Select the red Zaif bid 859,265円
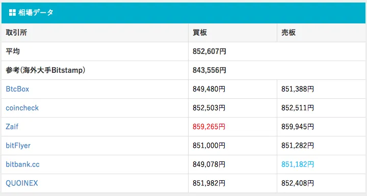The height and width of the screenshot is (196, 367). 209,127
